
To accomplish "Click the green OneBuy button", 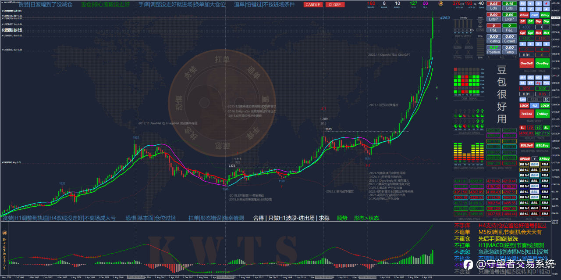I will (x=543, y=63).
